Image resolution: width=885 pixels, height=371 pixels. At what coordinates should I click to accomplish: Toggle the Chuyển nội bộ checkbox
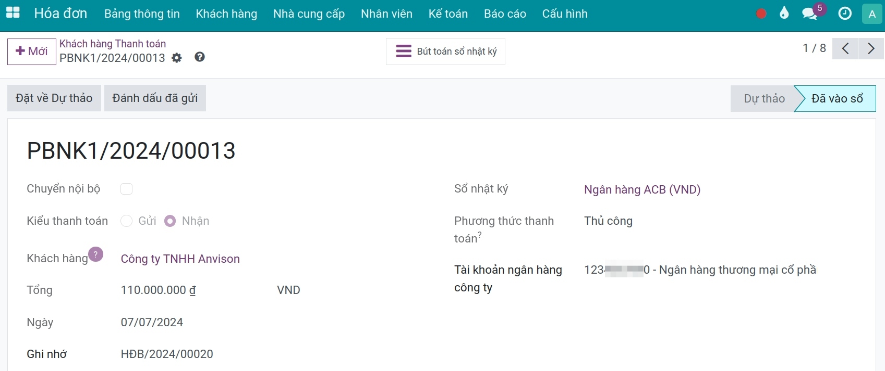coord(126,189)
